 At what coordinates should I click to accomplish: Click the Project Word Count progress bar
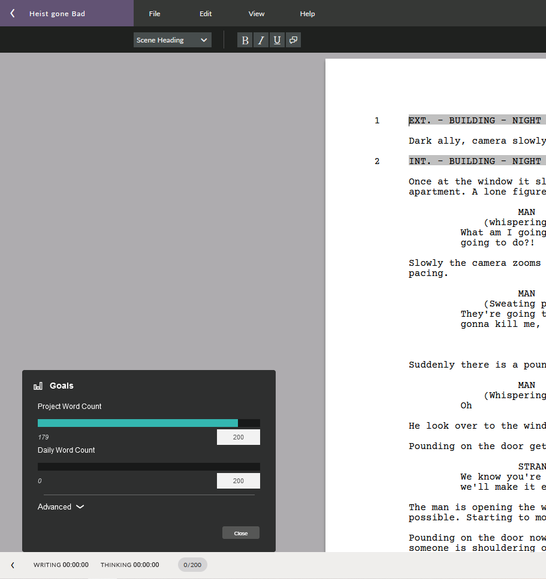pos(149,423)
